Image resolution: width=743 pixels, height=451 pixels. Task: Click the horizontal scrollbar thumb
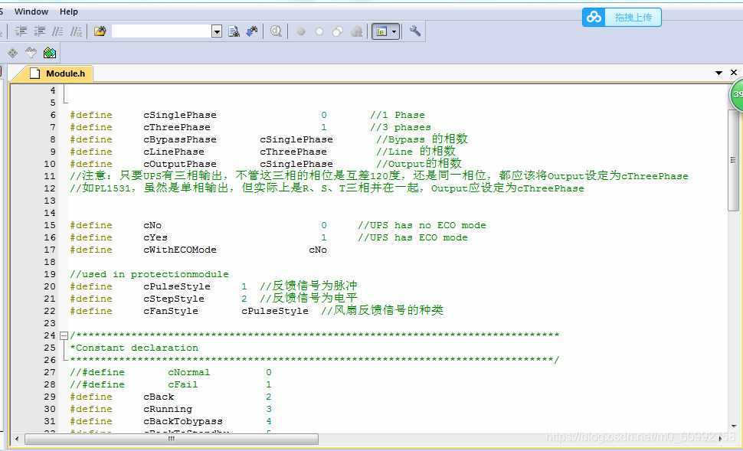coord(172,440)
